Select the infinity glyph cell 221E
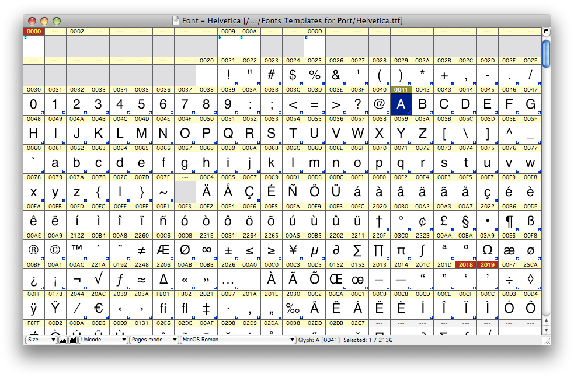 tap(207, 250)
